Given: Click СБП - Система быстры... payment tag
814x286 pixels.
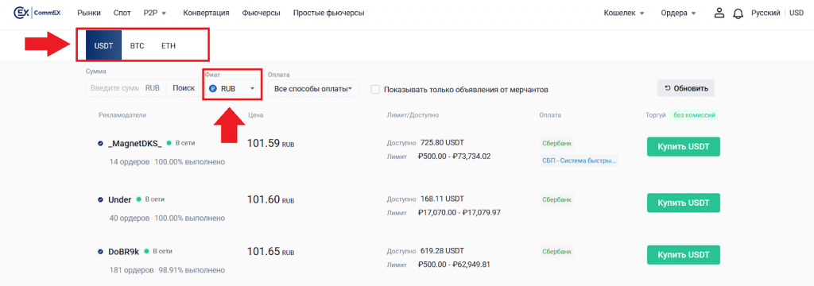Looking at the screenshot, I should pyautogui.click(x=579, y=160).
